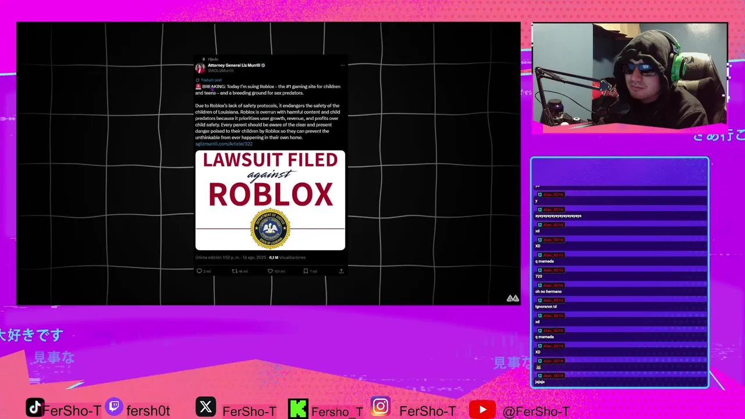Click the FerSho-T text beside the TikTok logo
The image size is (745, 419).
click(x=72, y=411)
